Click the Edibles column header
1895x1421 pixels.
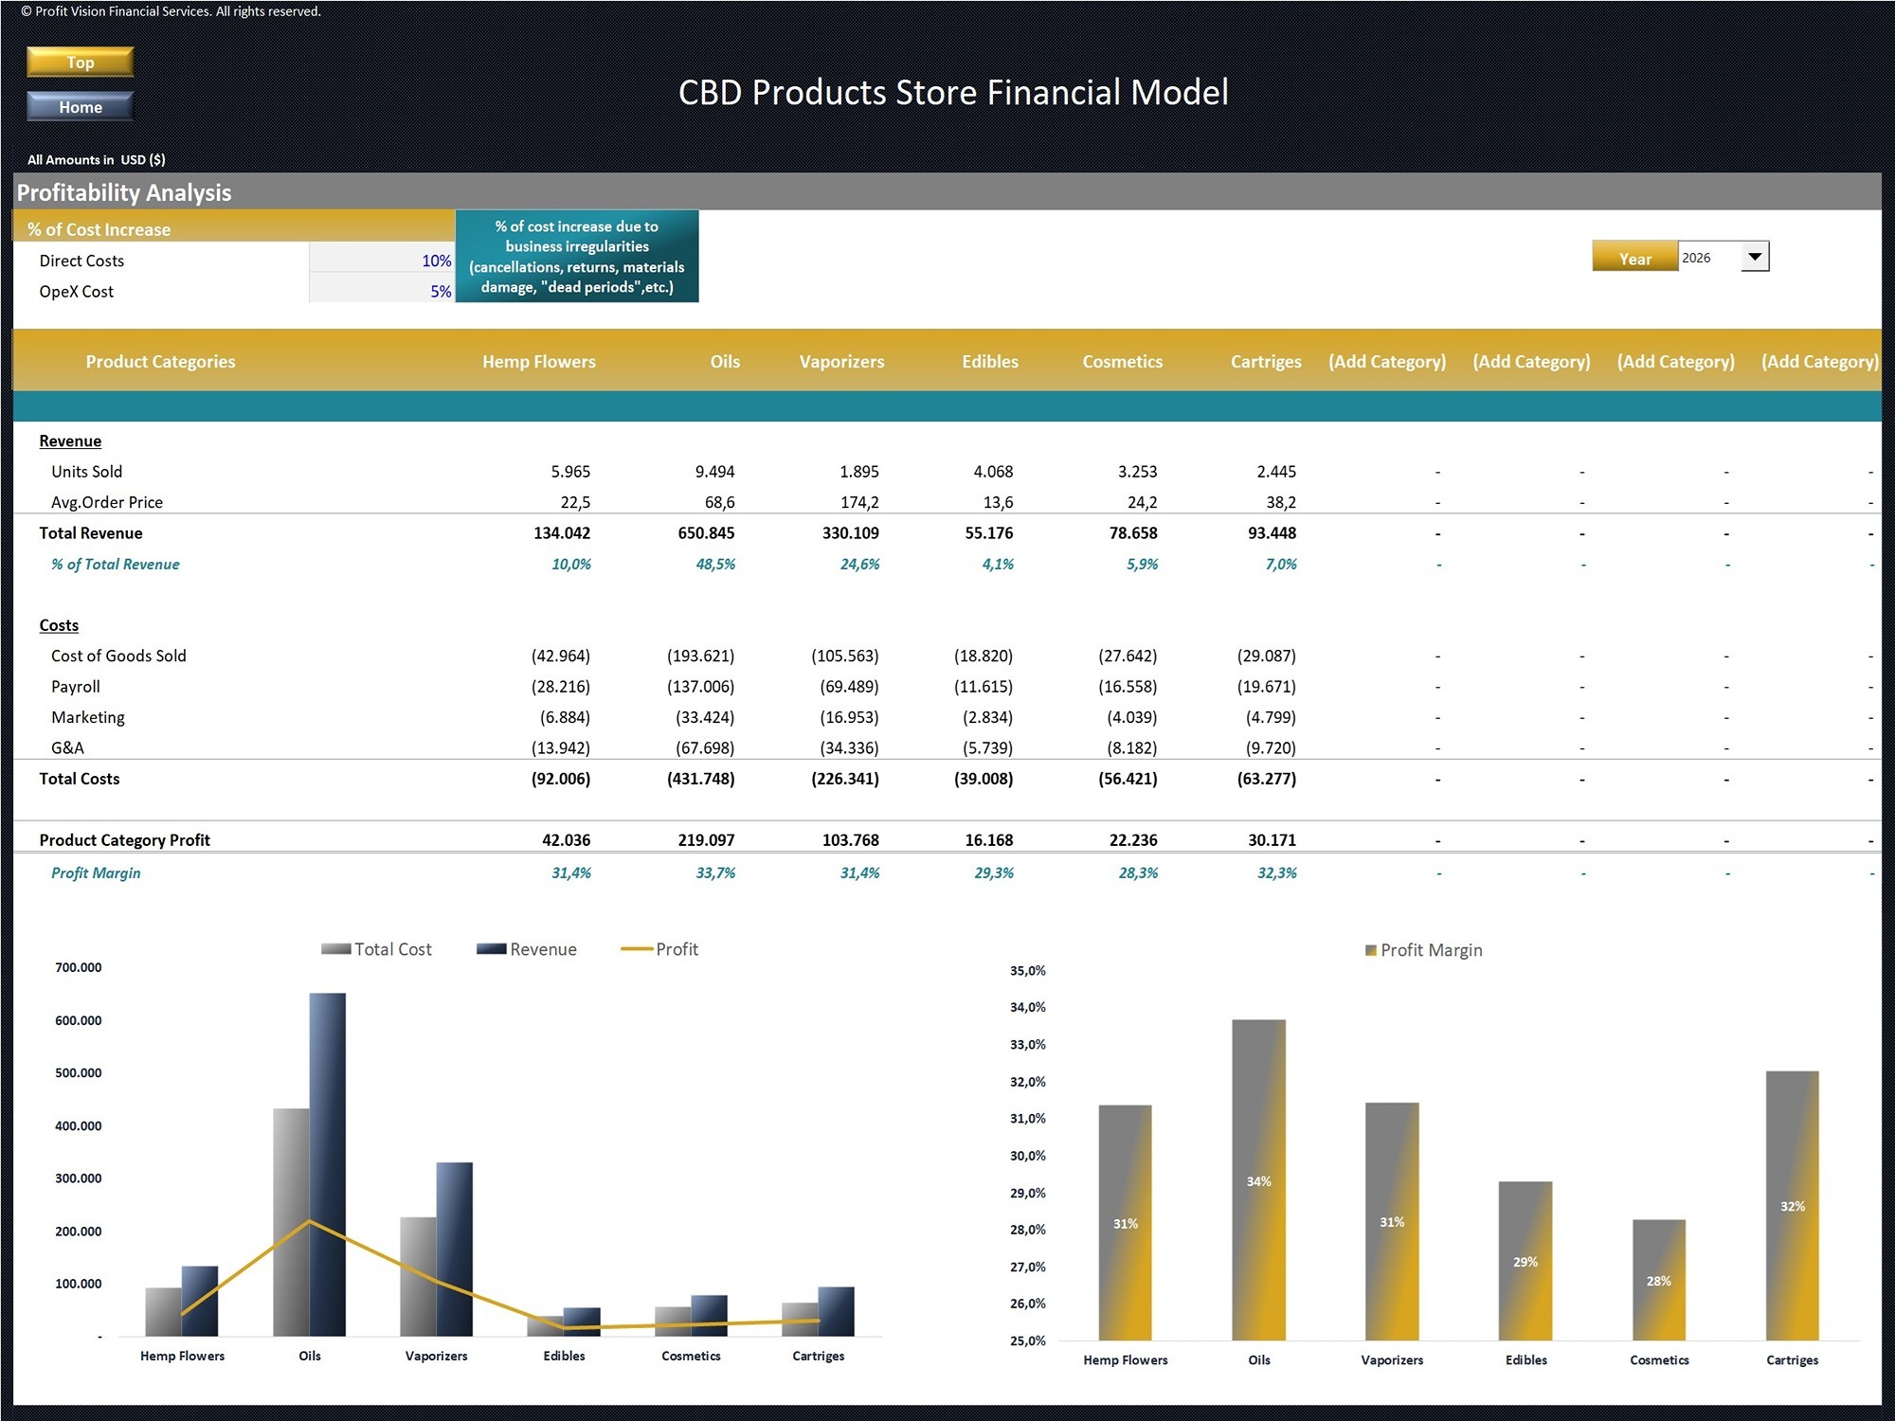point(990,361)
